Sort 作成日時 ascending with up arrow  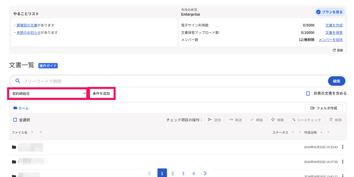[321, 132]
